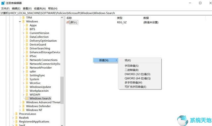
Task: Collapse the Windows tree node
Action: pyautogui.click(x=20, y=21)
